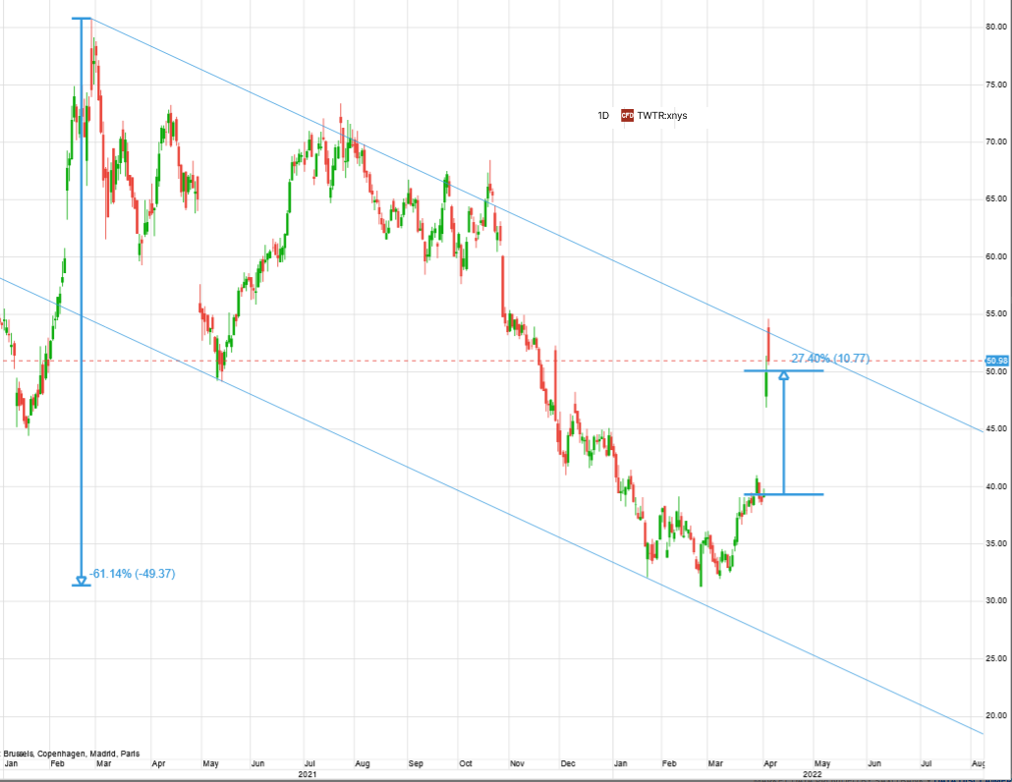Screen dimensions: 1012x782
Task: Click the red CFD instrument icon
Action: [627, 116]
